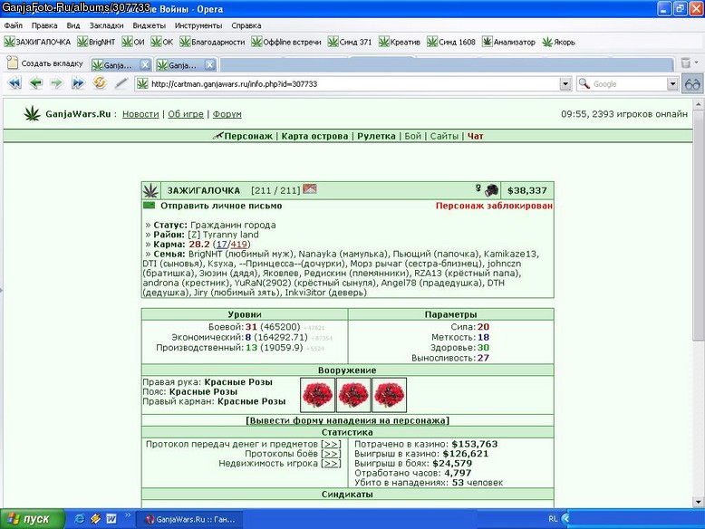Open the closed-tabs trash icon
Viewport: 705px width, 529px height.
coord(686,63)
